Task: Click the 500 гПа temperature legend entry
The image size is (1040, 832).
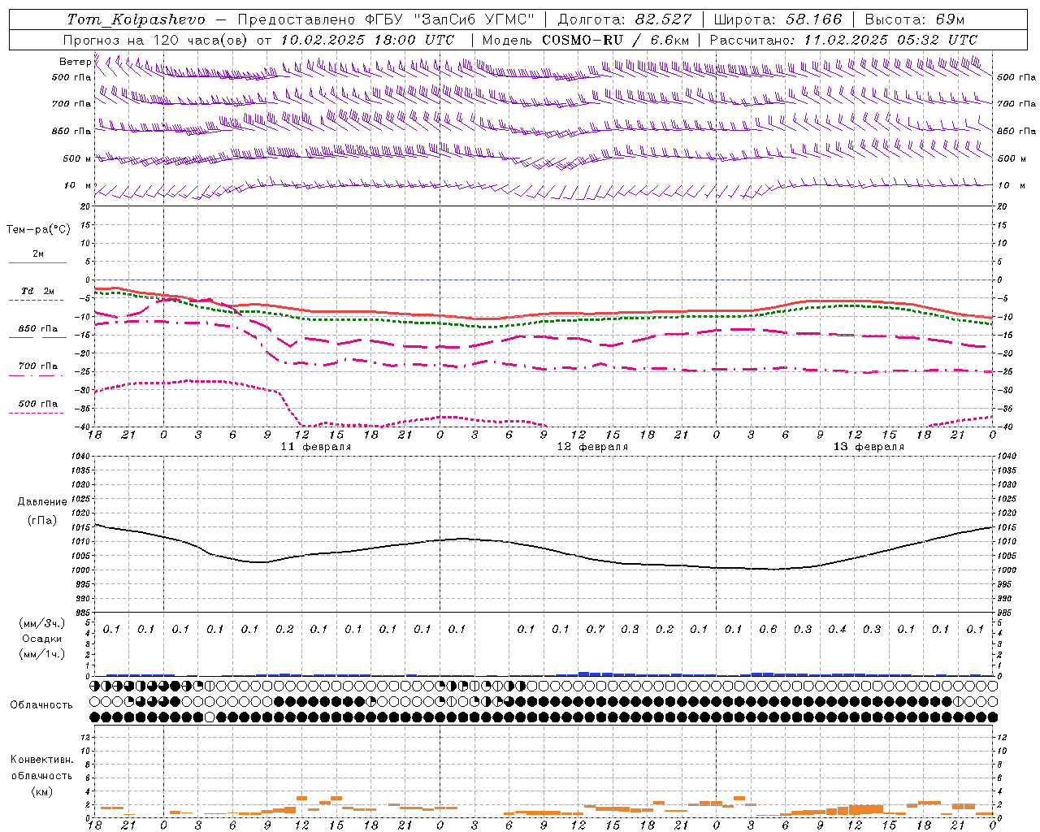Action: (38, 404)
